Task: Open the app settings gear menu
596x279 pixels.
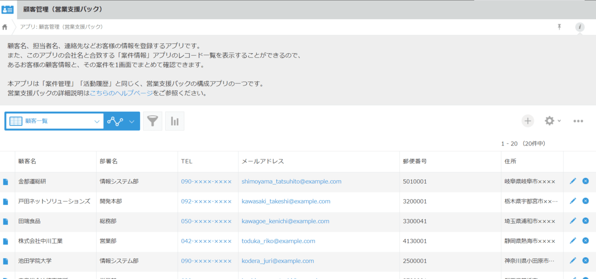Action: click(x=552, y=121)
